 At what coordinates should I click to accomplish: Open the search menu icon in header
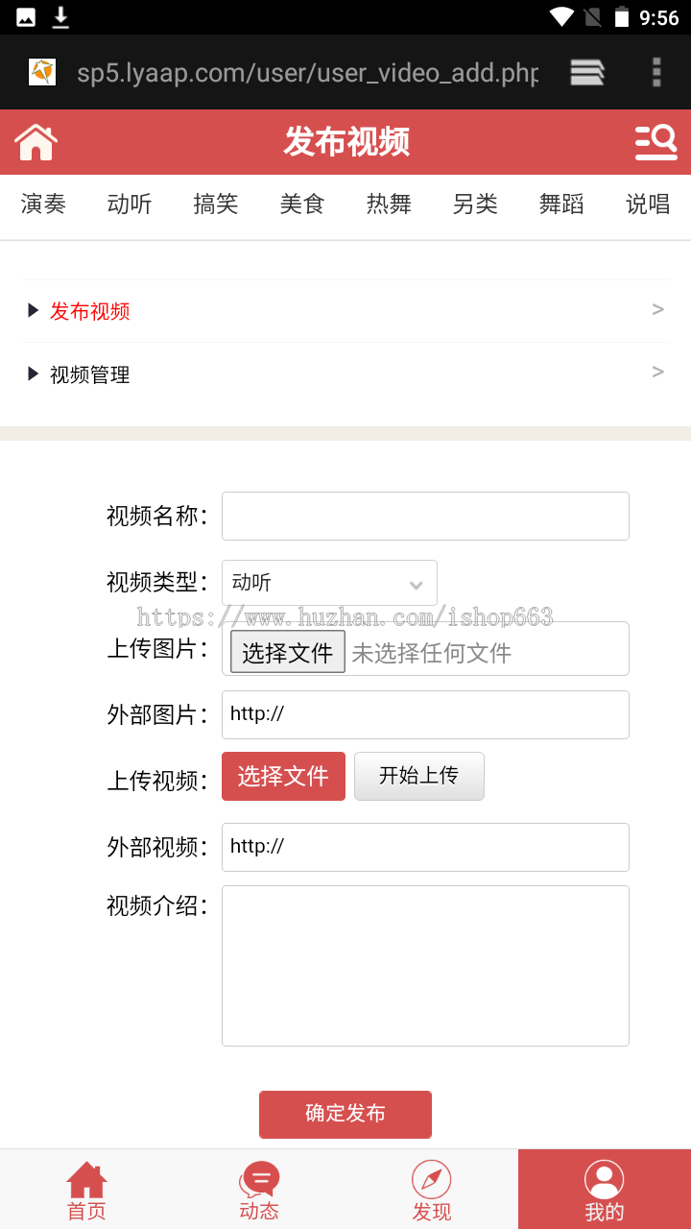tap(656, 142)
